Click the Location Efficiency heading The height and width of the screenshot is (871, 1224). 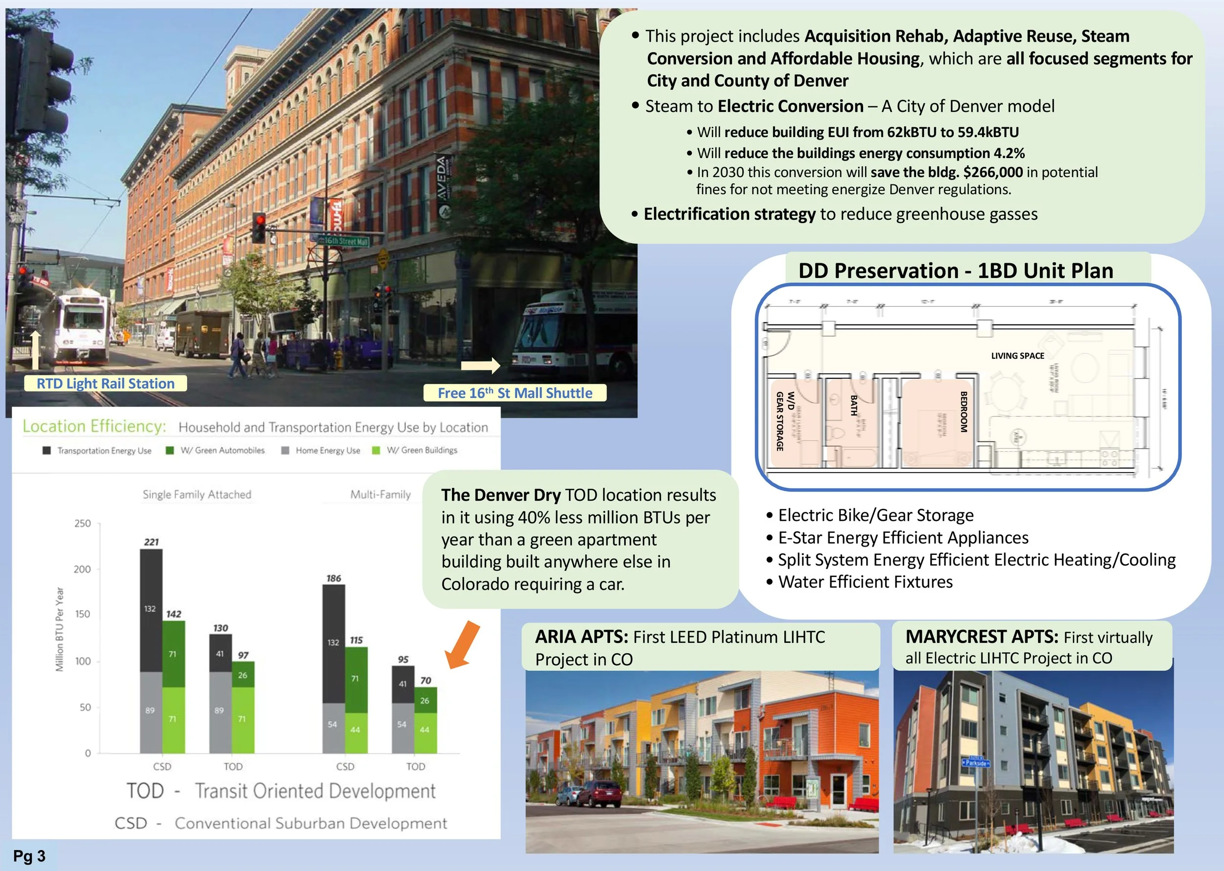tap(94, 426)
